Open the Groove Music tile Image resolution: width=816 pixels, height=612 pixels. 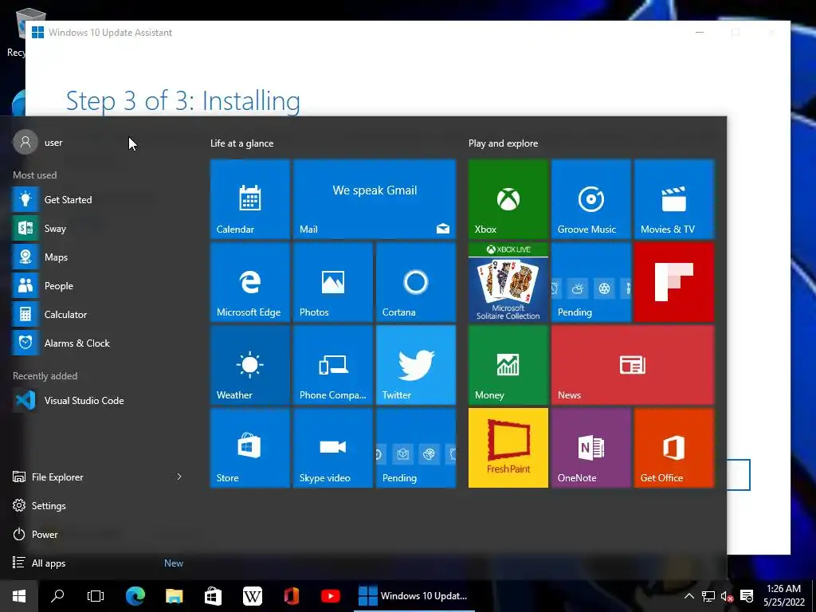(590, 199)
